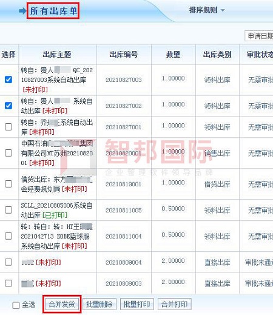The height and width of the screenshot is (315, 273).
Task: Uncheck the checkbox for order 20210827002
Action: pos(8,106)
